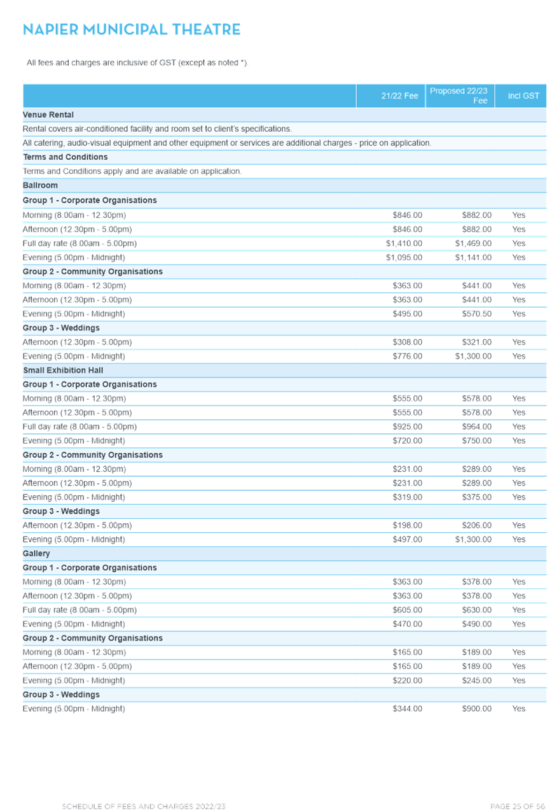Select the $1,469.00 proposed fee value
The height and width of the screenshot is (811, 559).
pyautogui.click(x=473, y=243)
